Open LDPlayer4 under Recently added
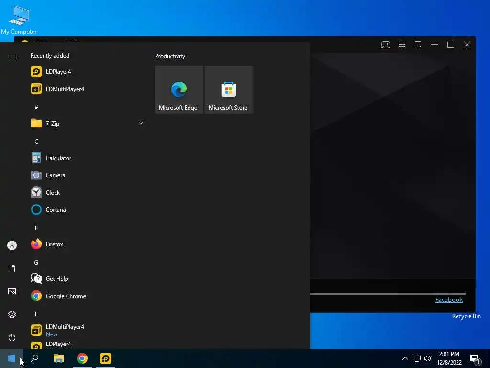The width and height of the screenshot is (490, 368). tap(87, 72)
